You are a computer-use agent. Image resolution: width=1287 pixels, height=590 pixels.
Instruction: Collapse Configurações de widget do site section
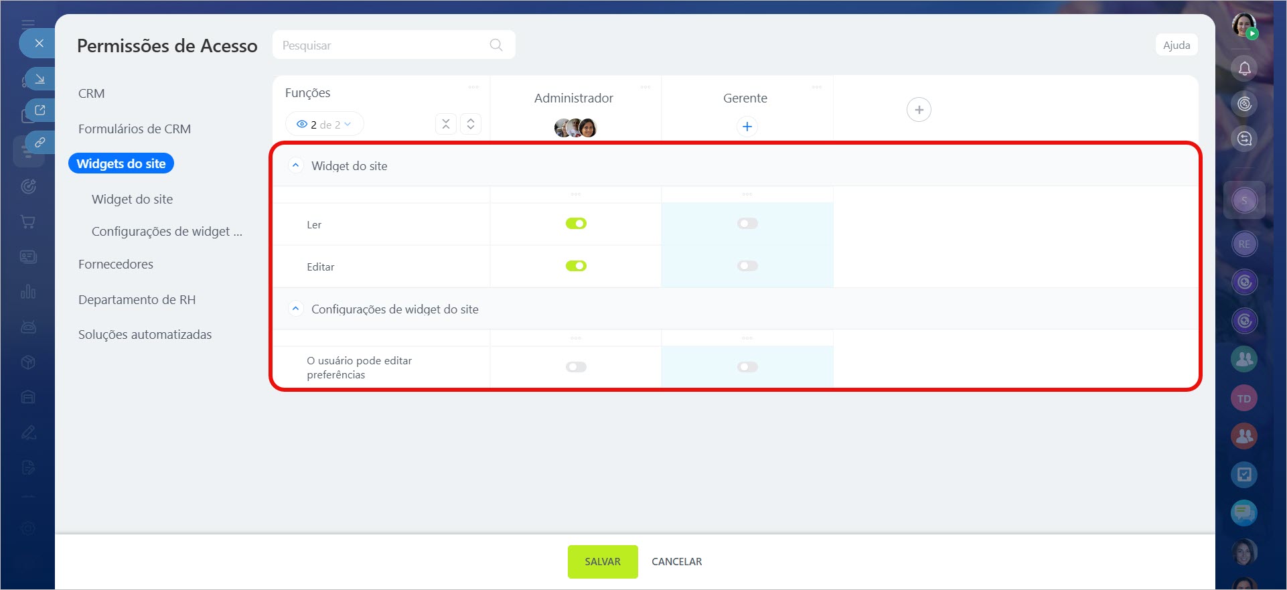tap(295, 309)
